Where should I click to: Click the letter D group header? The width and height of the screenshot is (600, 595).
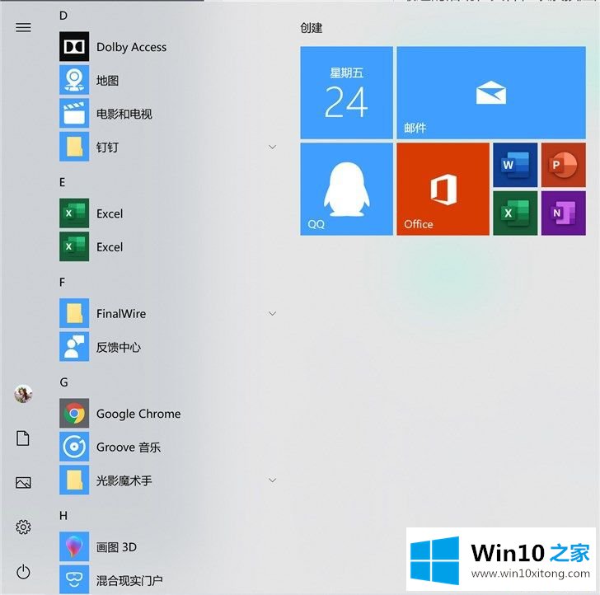(63, 16)
